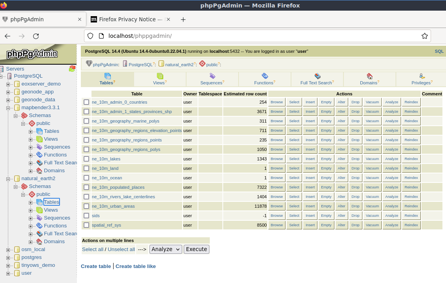The height and width of the screenshot is (283, 446).
Task: Click the Views tab icon
Action: click(x=160, y=76)
